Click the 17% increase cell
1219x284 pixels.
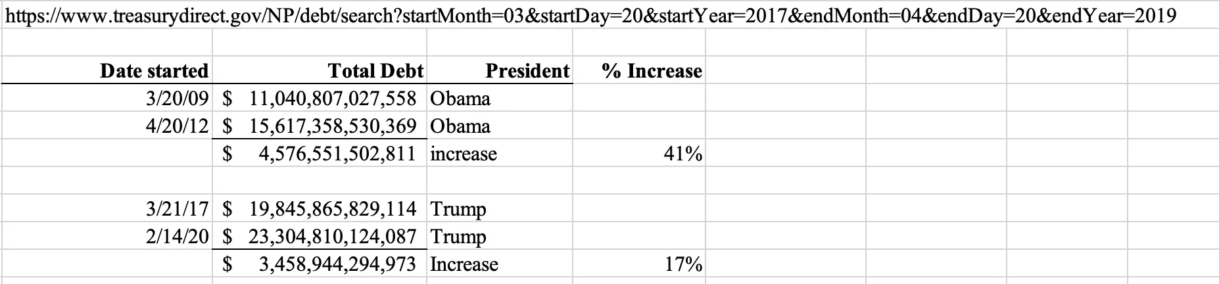682,264
